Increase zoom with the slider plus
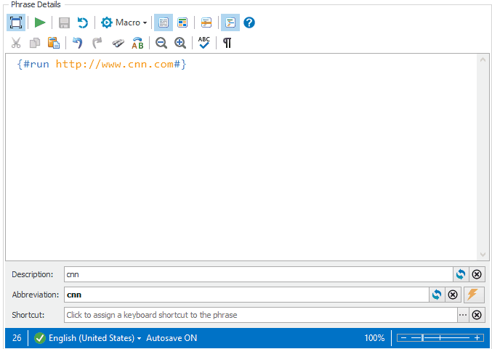The width and height of the screenshot is (492, 349). pyautogui.click(x=477, y=338)
